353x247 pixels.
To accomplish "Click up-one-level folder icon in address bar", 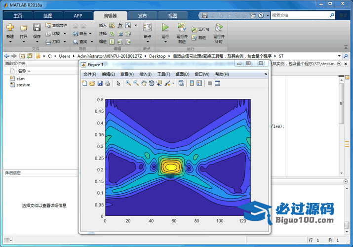I will point(22,56).
